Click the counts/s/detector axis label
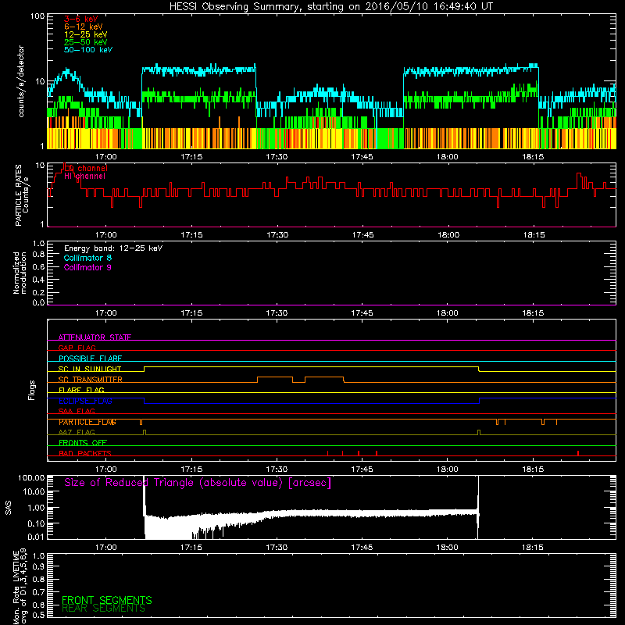This screenshot has height=625, width=625. point(21,81)
